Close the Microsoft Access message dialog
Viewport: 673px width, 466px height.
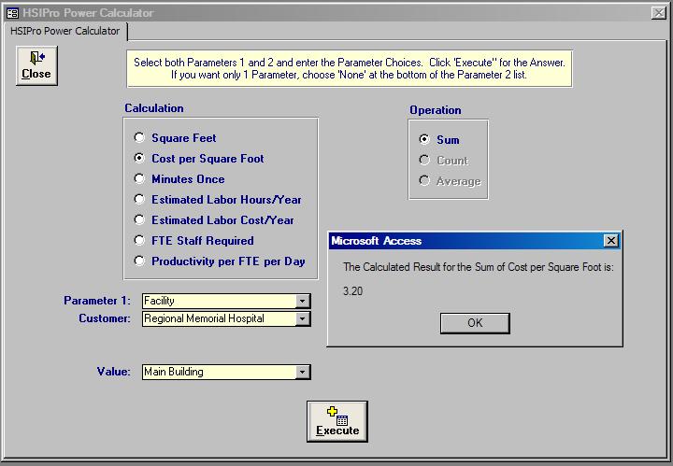(x=610, y=241)
